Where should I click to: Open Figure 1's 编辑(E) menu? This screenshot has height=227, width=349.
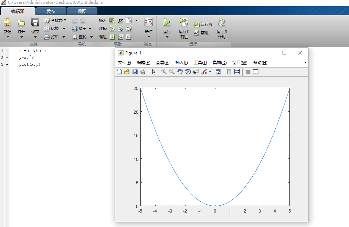[x=144, y=63]
